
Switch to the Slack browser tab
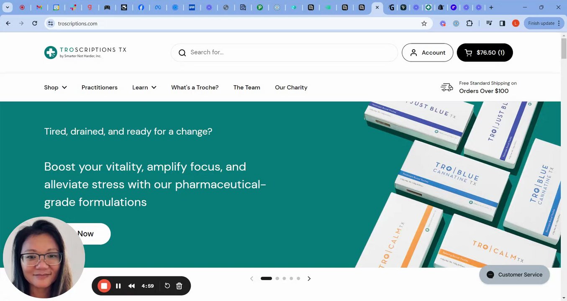[x=73, y=8]
